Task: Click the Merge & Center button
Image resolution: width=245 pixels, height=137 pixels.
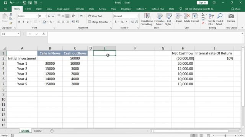Action: 98,22
